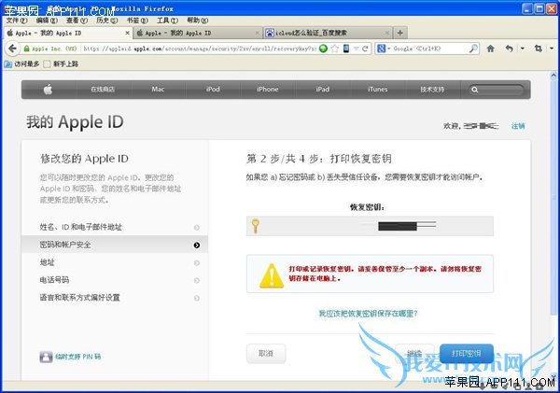Screen dimensions: 560x393
Task: Open dropdown next to crop toolbar icon
Action: click(x=552, y=49)
